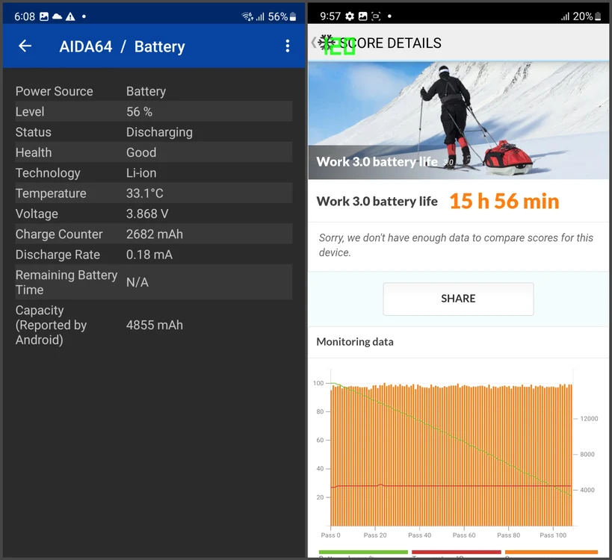Tap the Remaining Battery Time row
The image size is (612, 560).
(154, 282)
